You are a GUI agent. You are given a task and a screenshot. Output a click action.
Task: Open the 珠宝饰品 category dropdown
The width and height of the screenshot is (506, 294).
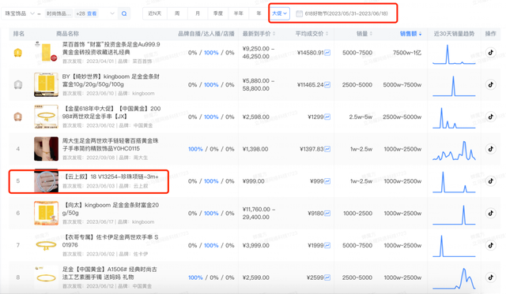pyautogui.click(x=19, y=13)
